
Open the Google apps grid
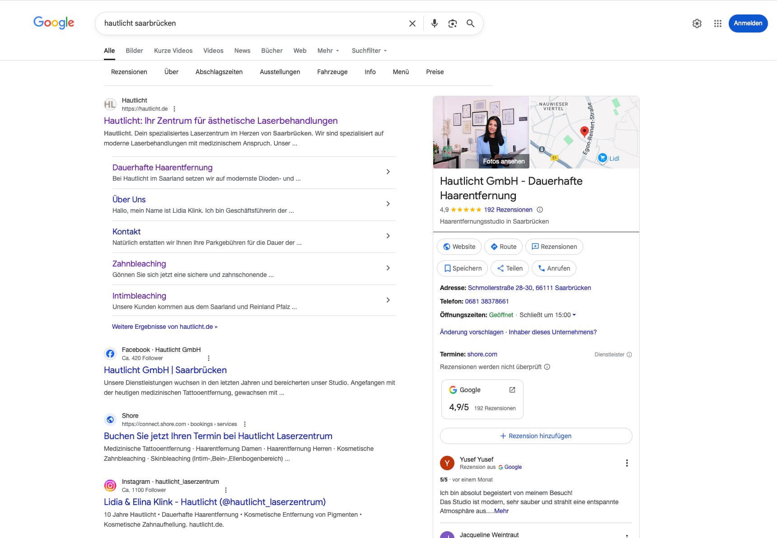pos(717,23)
